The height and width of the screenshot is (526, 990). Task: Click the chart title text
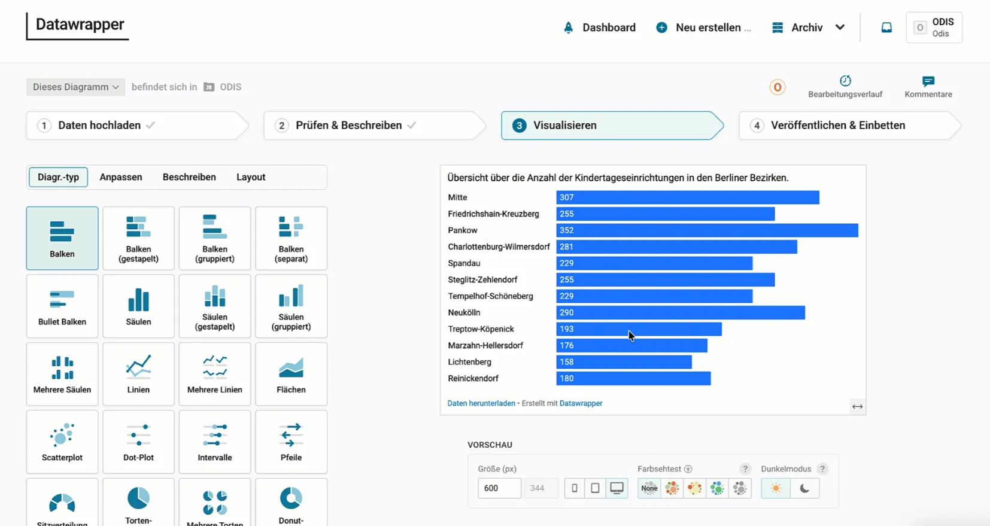618,178
